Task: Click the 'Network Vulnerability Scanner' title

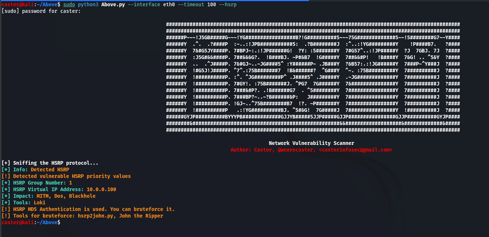Action: (x=312, y=143)
